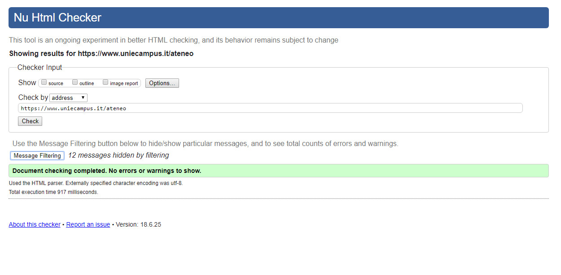This screenshot has height=275, width=561.
Task: Tick the outline checkbox
Action: click(x=75, y=82)
